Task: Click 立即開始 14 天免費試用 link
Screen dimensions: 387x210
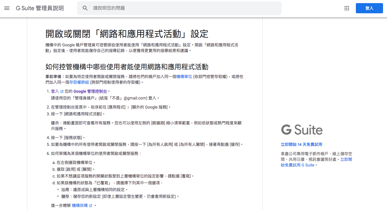Action: 301,144
